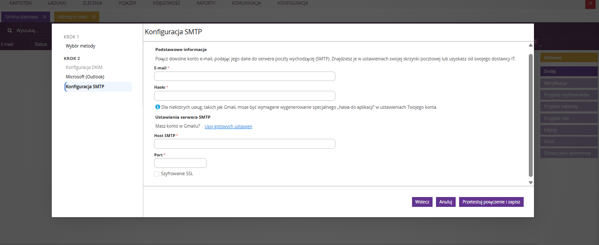
Task: Enable the Szyfrowanie SSL checkbox
Action: coord(157,174)
